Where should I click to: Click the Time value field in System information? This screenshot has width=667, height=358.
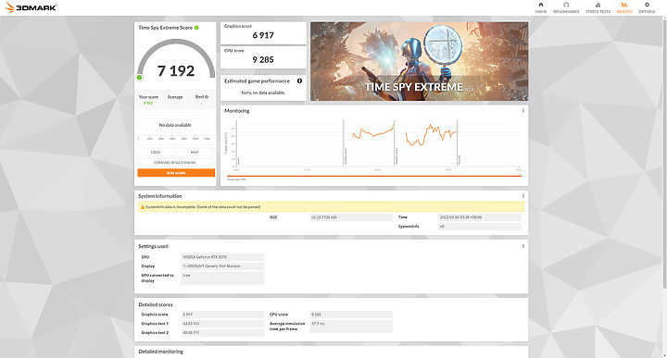(x=480, y=217)
